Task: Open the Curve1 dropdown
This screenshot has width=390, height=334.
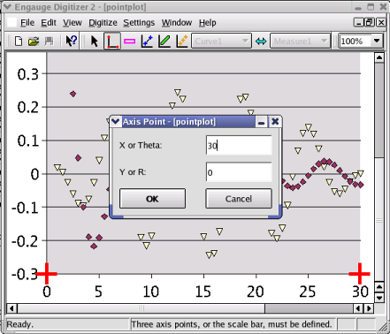Action: point(222,41)
